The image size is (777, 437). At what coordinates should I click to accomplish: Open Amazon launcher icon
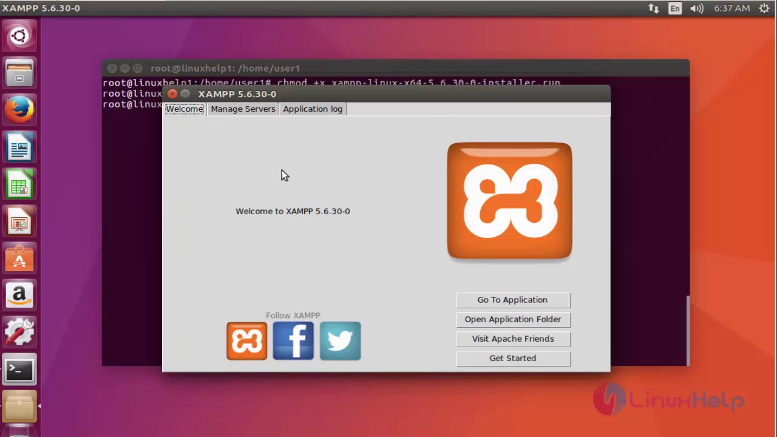tap(19, 296)
